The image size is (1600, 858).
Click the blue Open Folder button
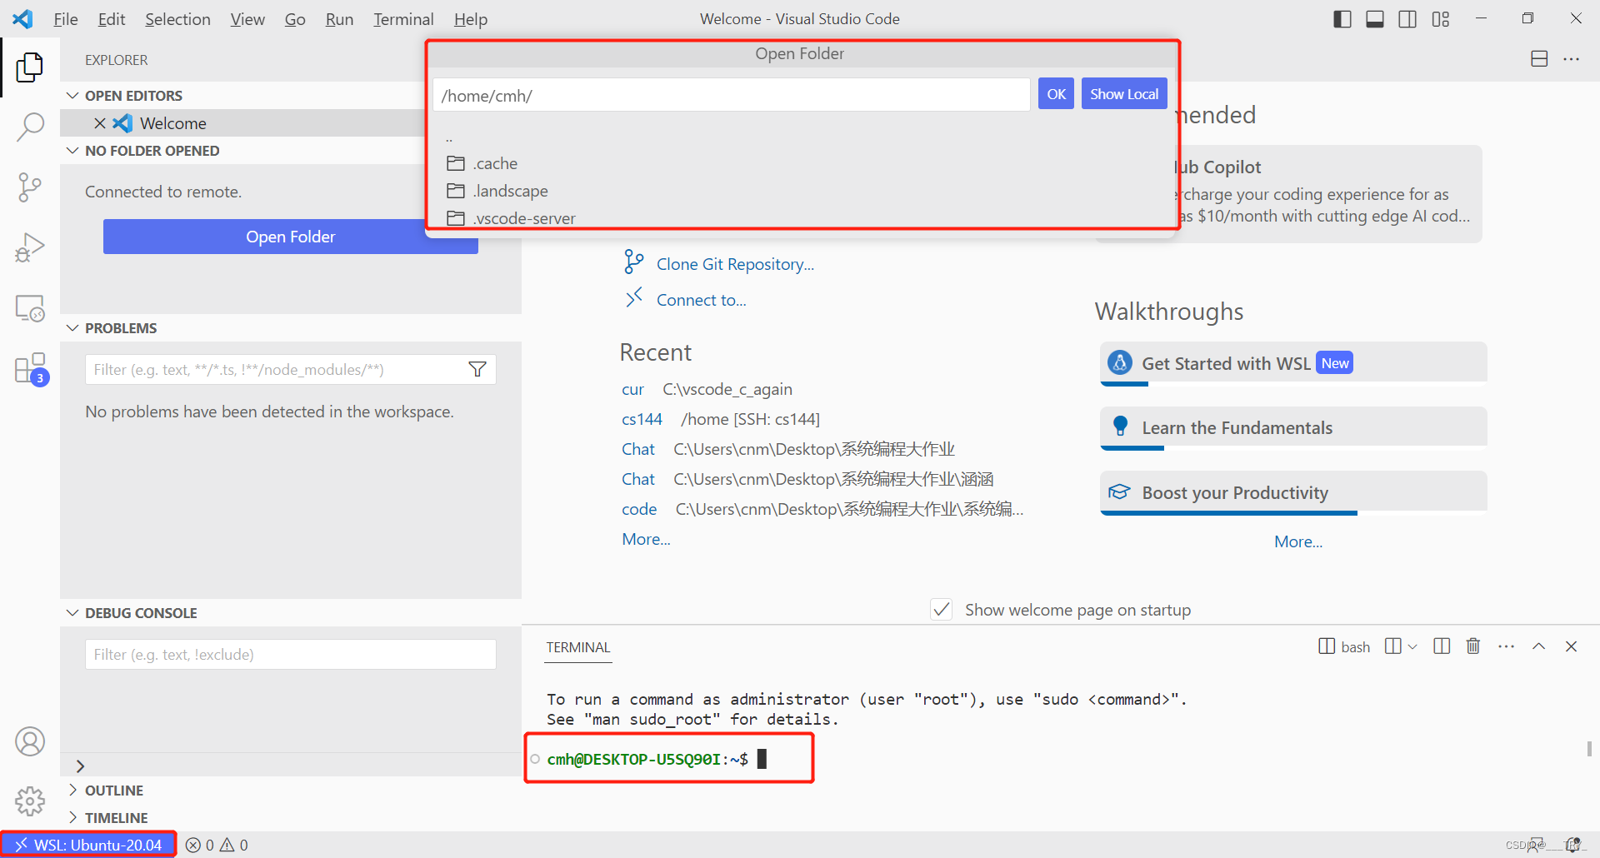291,237
